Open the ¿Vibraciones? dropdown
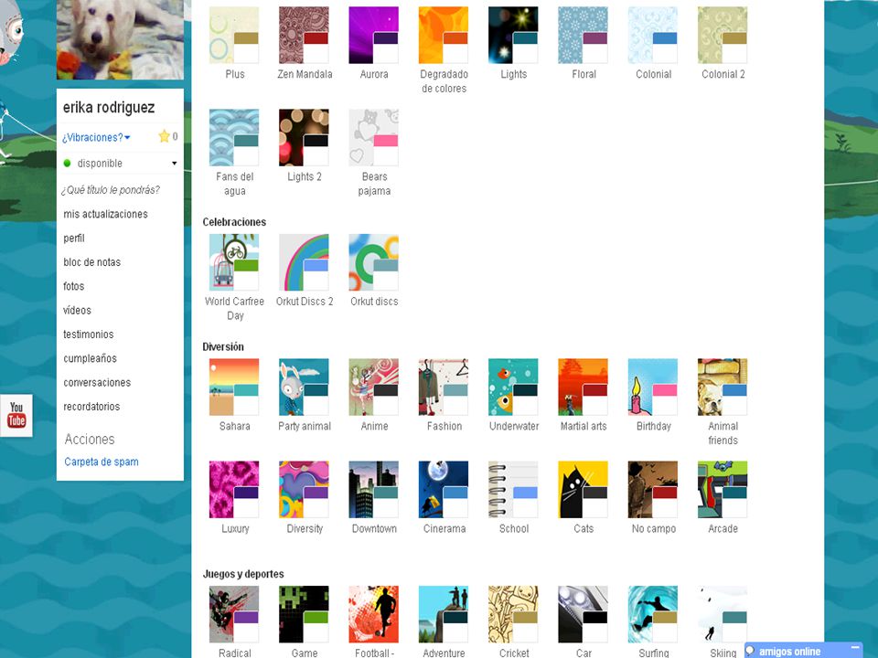The image size is (878, 658). pos(96,138)
